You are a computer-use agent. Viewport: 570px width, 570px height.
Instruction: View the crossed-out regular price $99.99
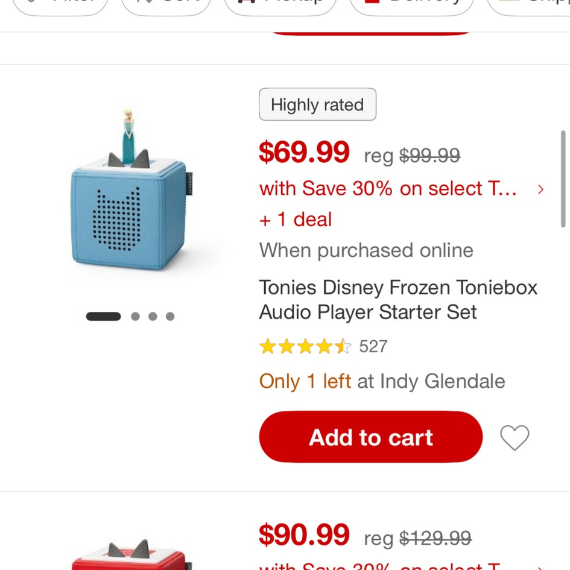429,156
